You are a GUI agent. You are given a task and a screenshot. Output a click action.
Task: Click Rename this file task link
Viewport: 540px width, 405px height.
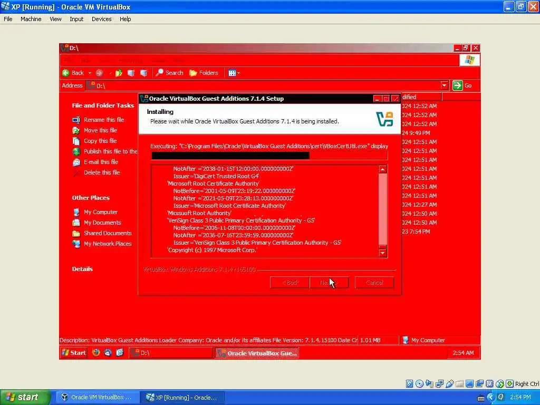(x=104, y=120)
